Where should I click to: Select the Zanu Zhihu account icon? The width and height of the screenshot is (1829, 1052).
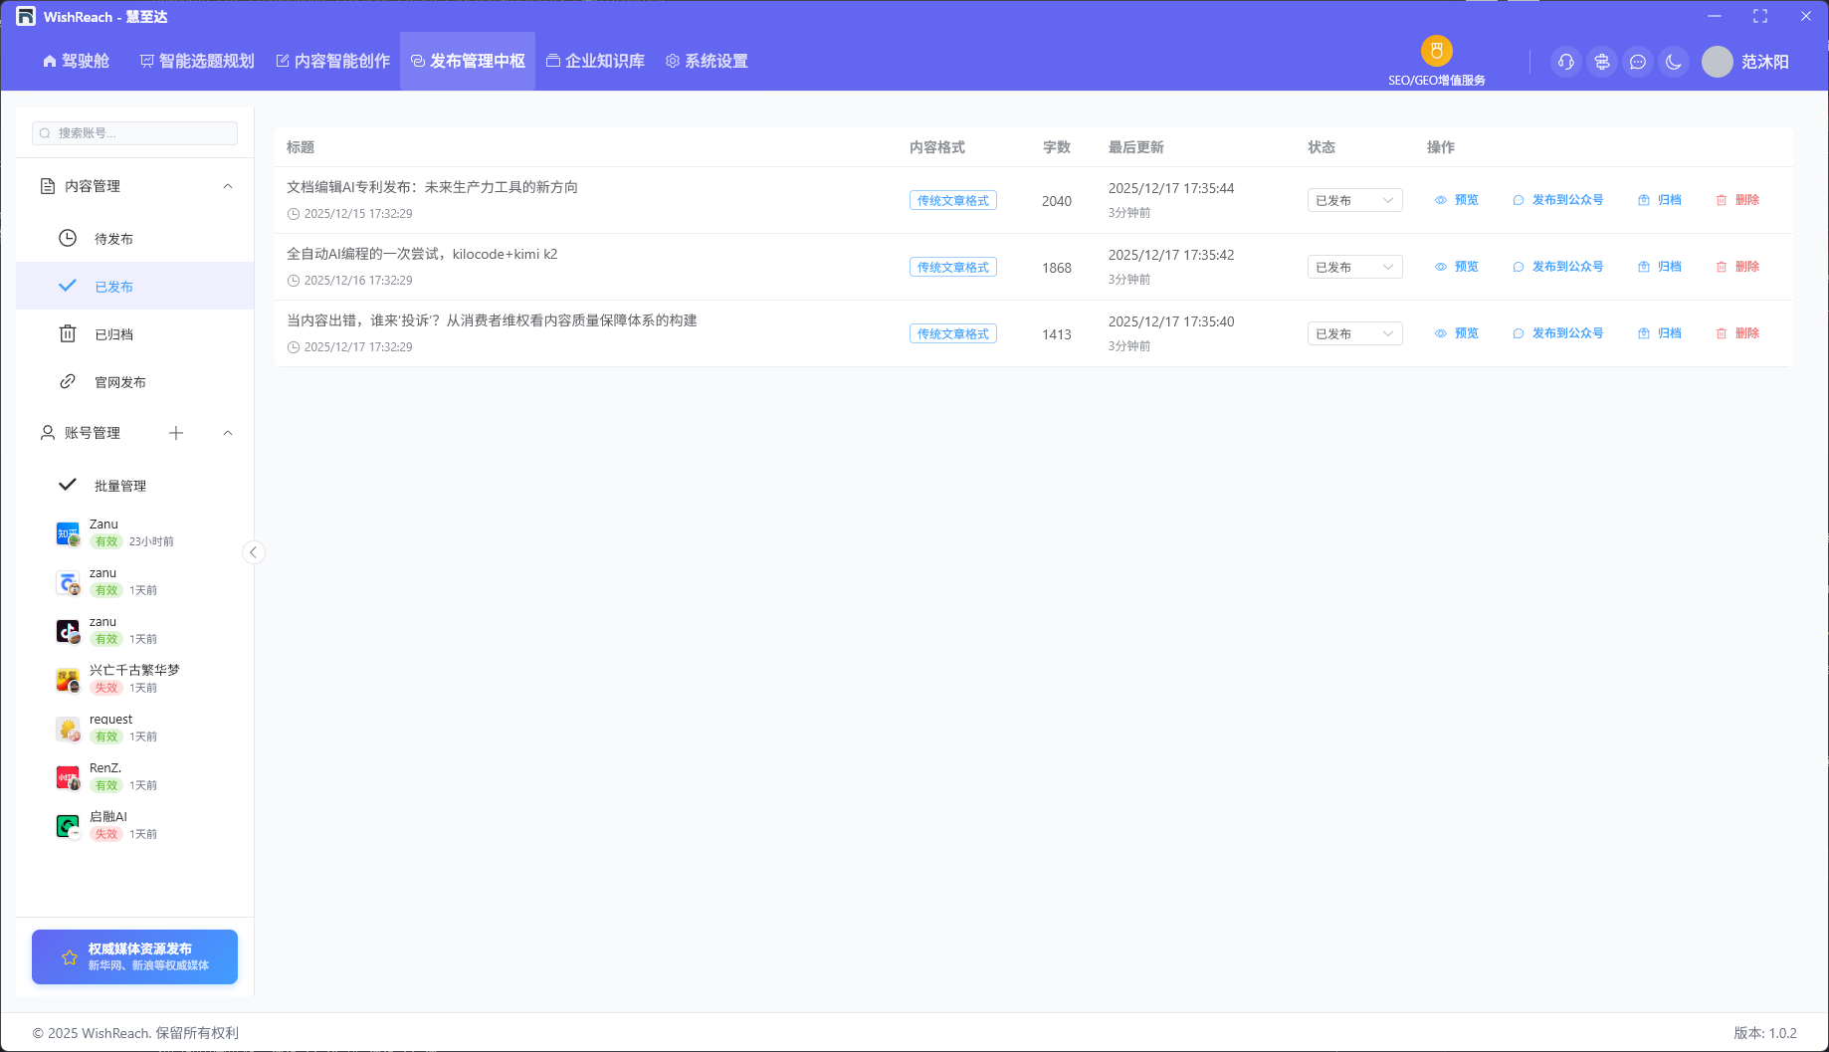click(x=68, y=534)
